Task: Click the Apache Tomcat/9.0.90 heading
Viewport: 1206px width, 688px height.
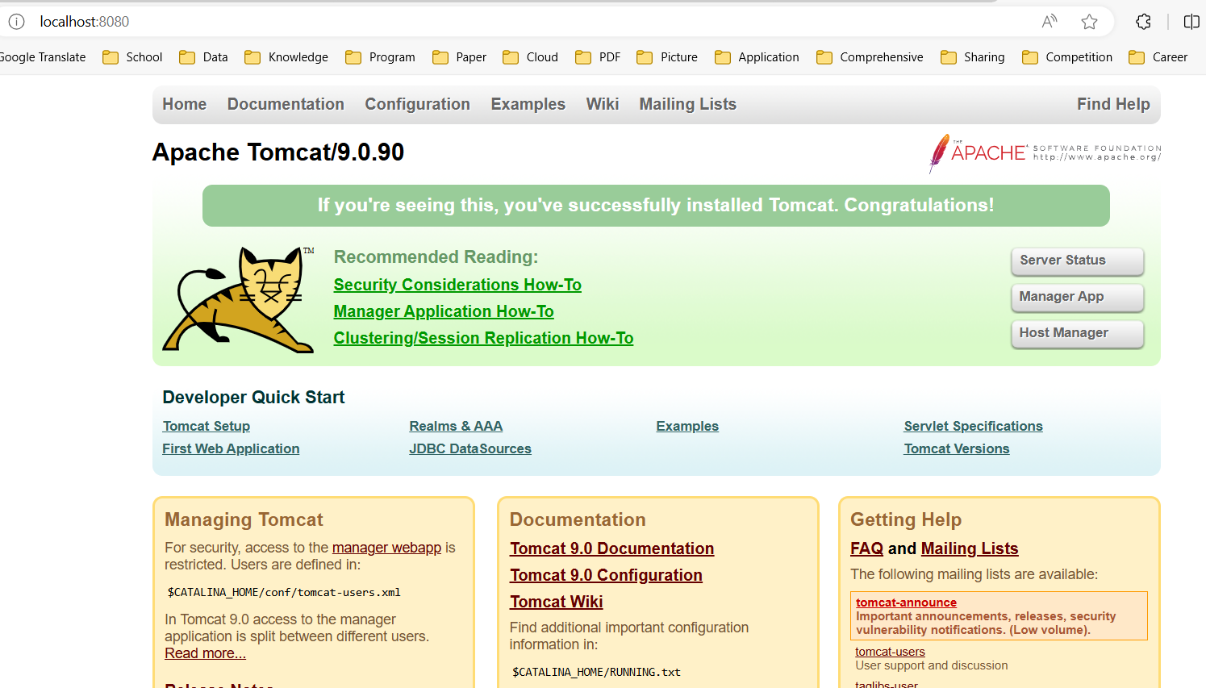Action: pos(278,152)
